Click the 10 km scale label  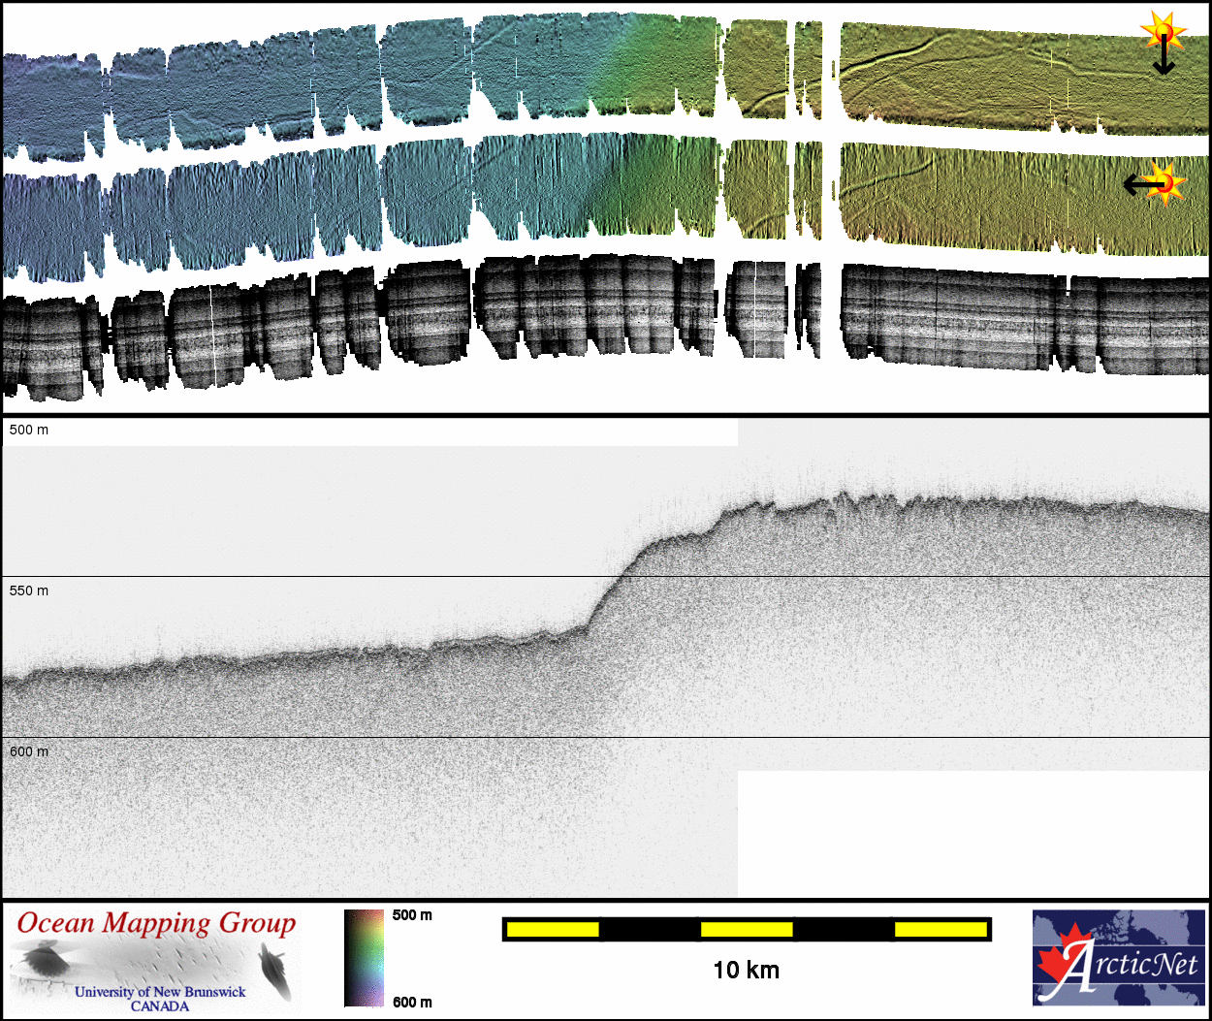click(746, 971)
